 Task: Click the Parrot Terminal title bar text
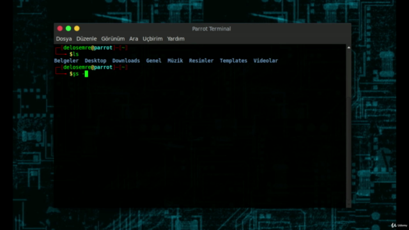tap(212, 29)
